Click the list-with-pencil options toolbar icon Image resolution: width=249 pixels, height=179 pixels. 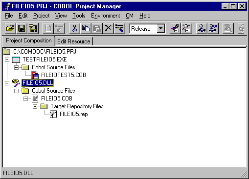[x=120, y=28]
